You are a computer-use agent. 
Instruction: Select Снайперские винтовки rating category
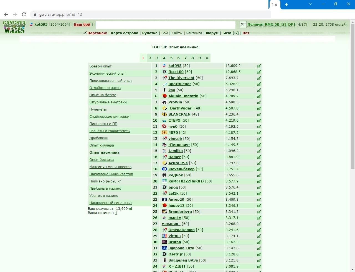pos(109,117)
